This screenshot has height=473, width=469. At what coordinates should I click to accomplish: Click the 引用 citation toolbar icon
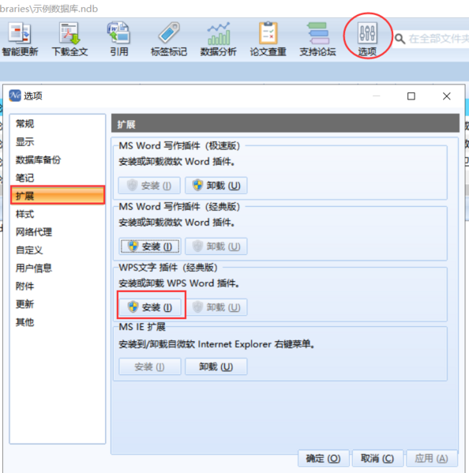pos(119,39)
